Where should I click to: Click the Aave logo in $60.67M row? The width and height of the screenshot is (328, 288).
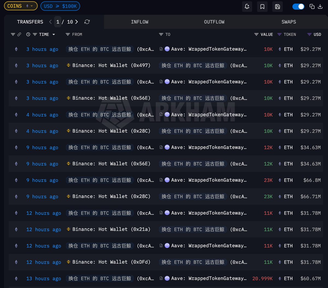point(167,278)
